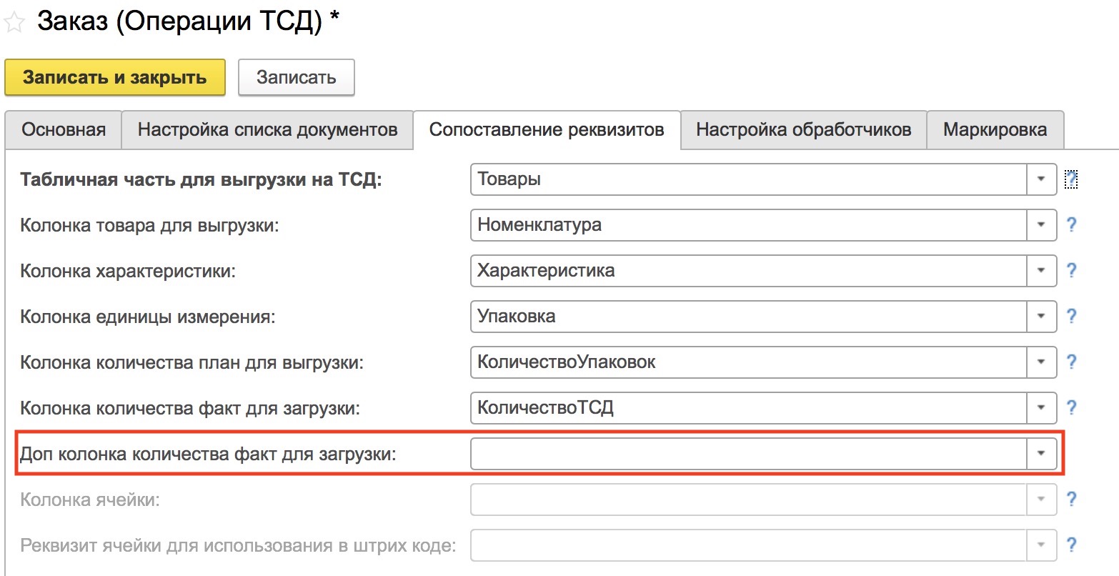Show help for 'Колонка характеристики'
This screenshot has height=576, width=1119.
1070,270
